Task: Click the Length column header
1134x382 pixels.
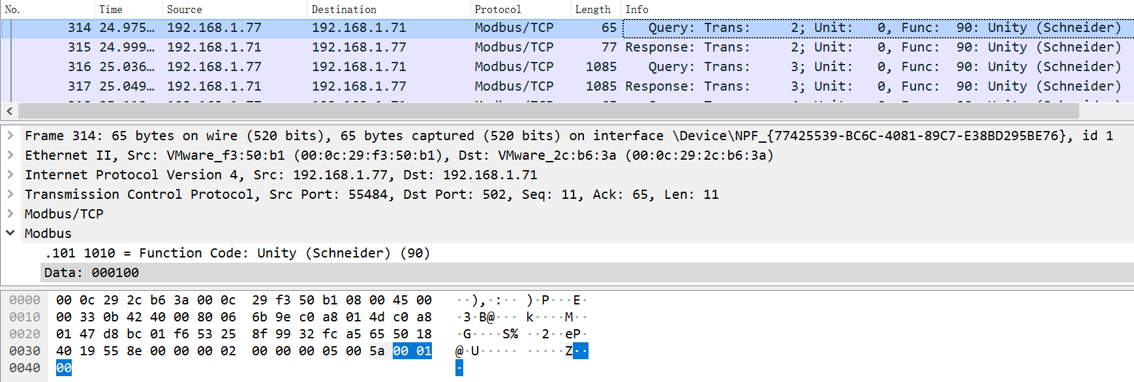Action: coord(592,9)
